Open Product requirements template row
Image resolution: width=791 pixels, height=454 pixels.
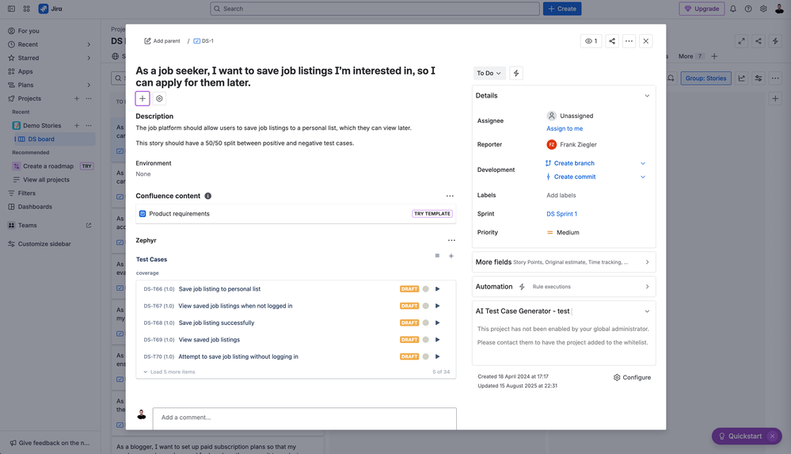tap(295, 214)
